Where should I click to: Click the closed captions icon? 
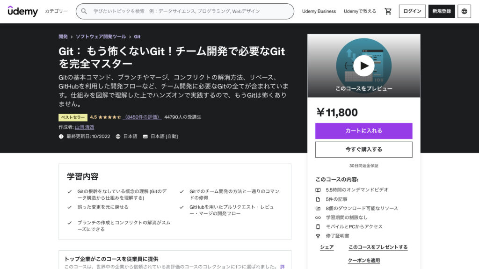(145, 137)
